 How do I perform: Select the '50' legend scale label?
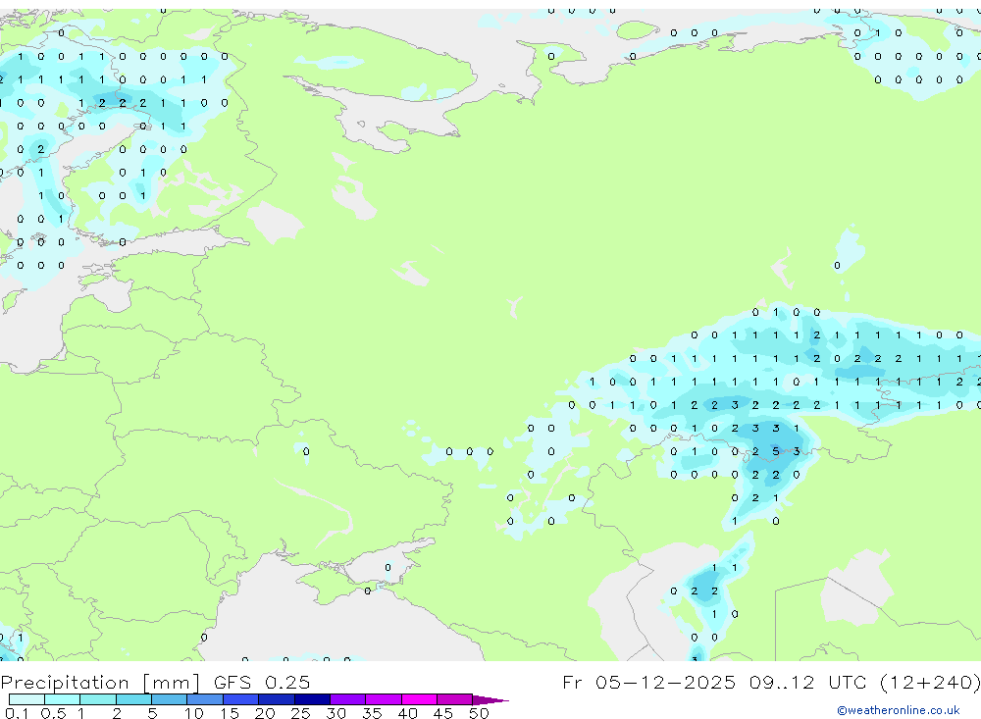(479, 713)
